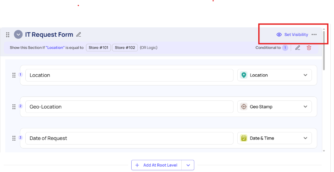Screen dimensions: 334x172
Task: Click the drag handle on Geo-Location field row
Action: 14,106
